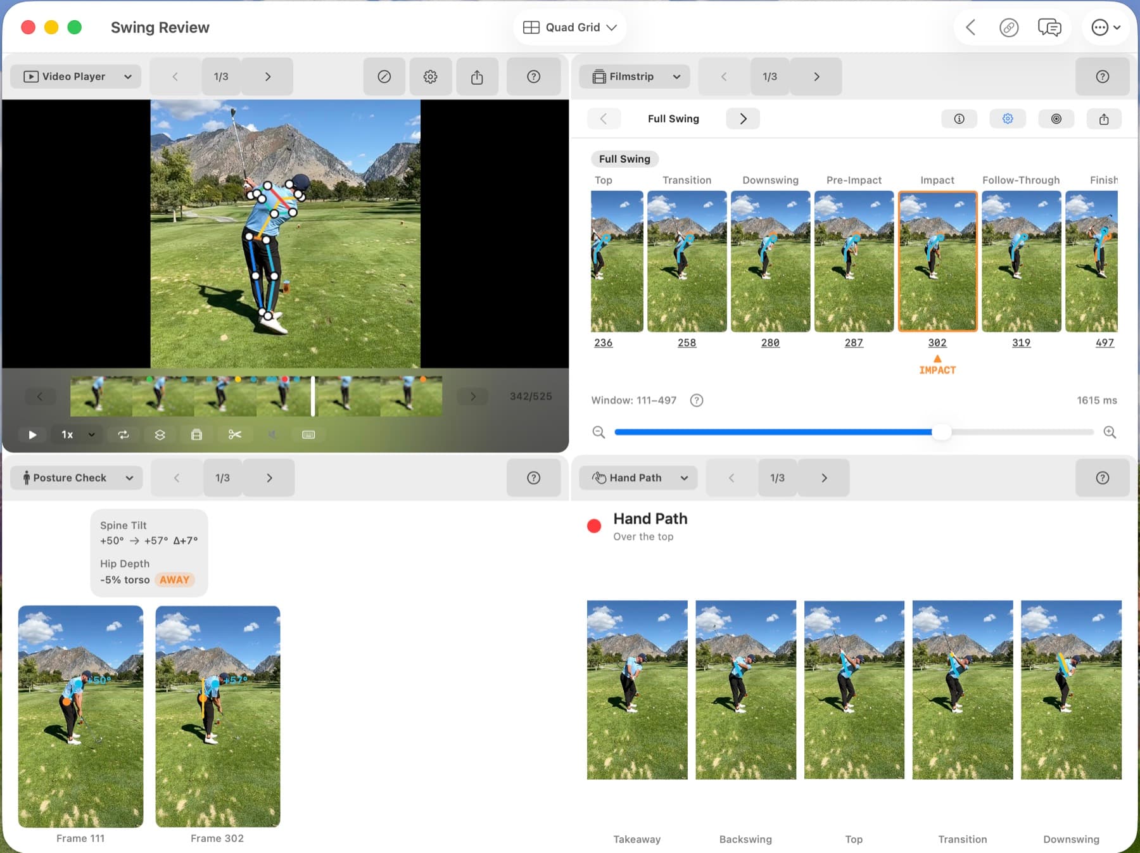Move video timeline strip forward
This screenshot has width=1140, height=853.
pyautogui.click(x=473, y=396)
